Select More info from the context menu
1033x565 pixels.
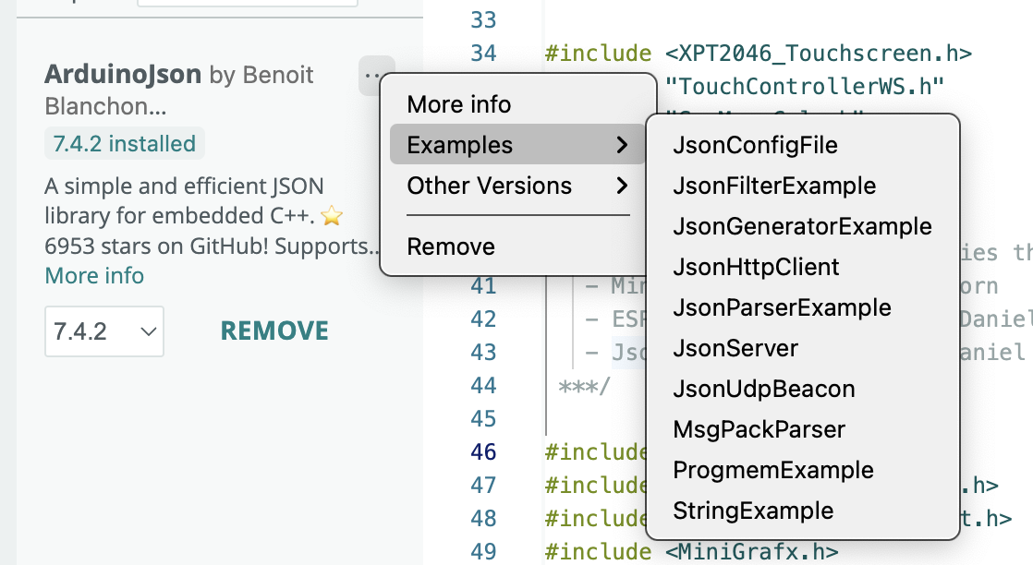pyautogui.click(x=459, y=104)
